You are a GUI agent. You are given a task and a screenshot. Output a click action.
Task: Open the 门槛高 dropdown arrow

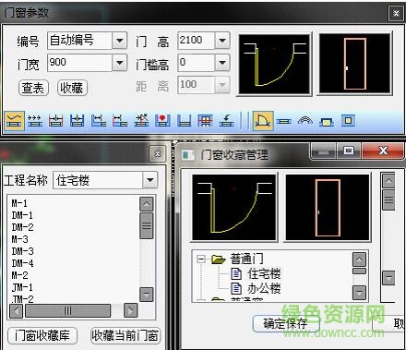222,63
